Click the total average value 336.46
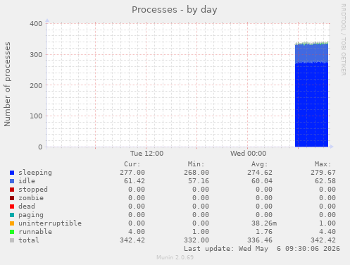 (260, 240)
